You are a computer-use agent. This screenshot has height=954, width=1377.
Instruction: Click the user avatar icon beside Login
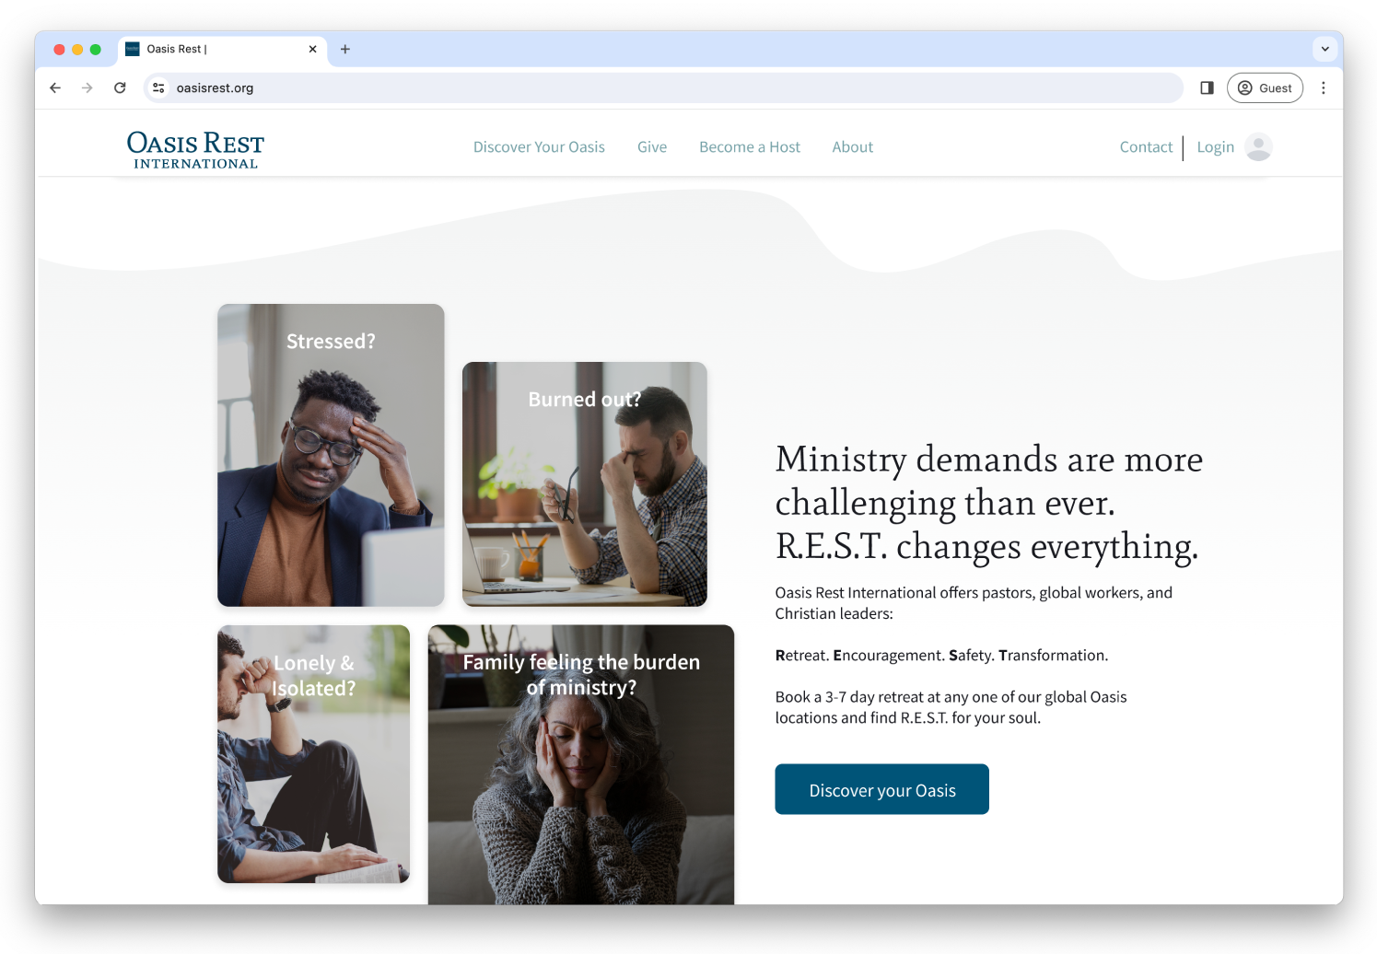coord(1258,147)
